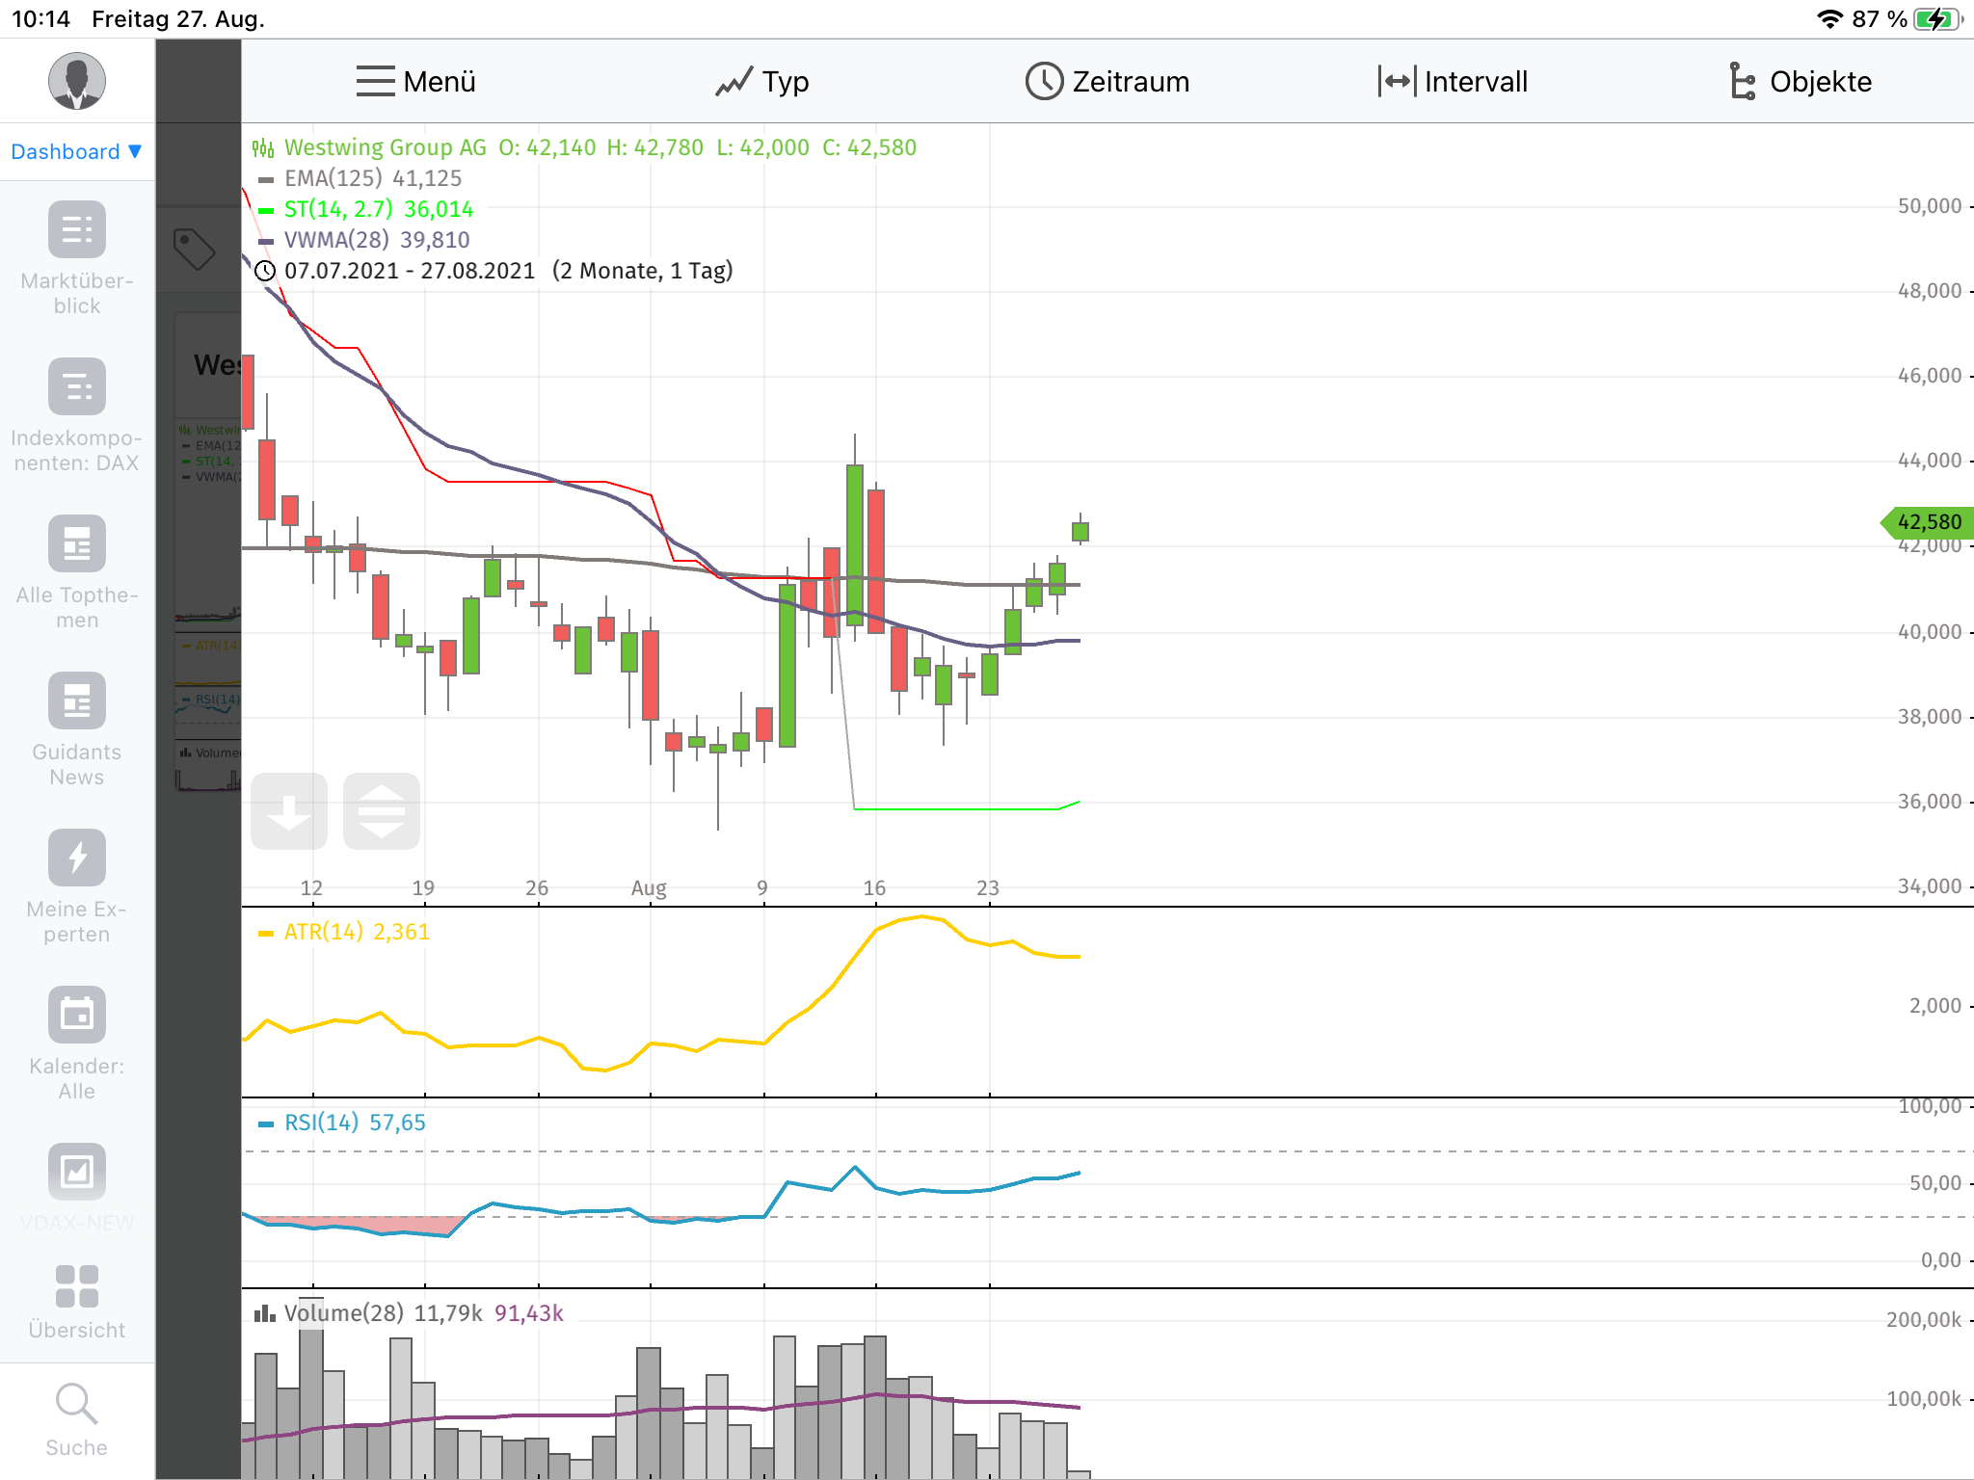The width and height of the screenshot is (1974, 1480).
Task: Open the Übersicht grid icon
Action: [77, 1286]
